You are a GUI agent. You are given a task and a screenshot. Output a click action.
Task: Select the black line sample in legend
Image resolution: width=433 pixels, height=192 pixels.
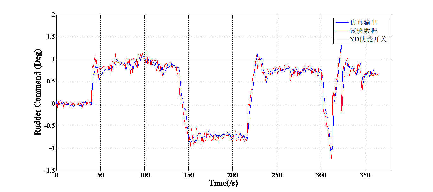(341, 39)
